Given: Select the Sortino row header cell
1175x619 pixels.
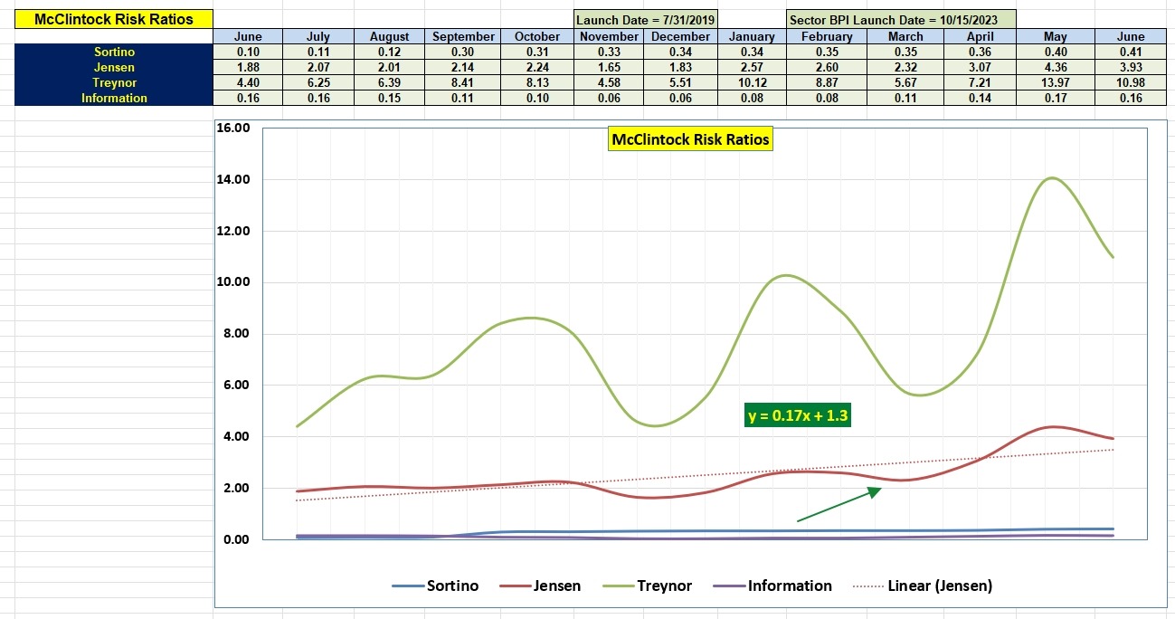Looking at the screenshot, I should (x=114, y=52).
